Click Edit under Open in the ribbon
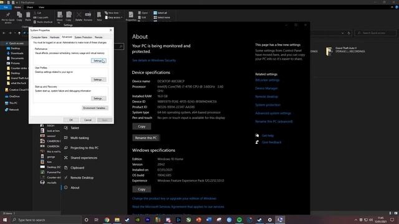399x224 pixels. (x=142, y=17)
